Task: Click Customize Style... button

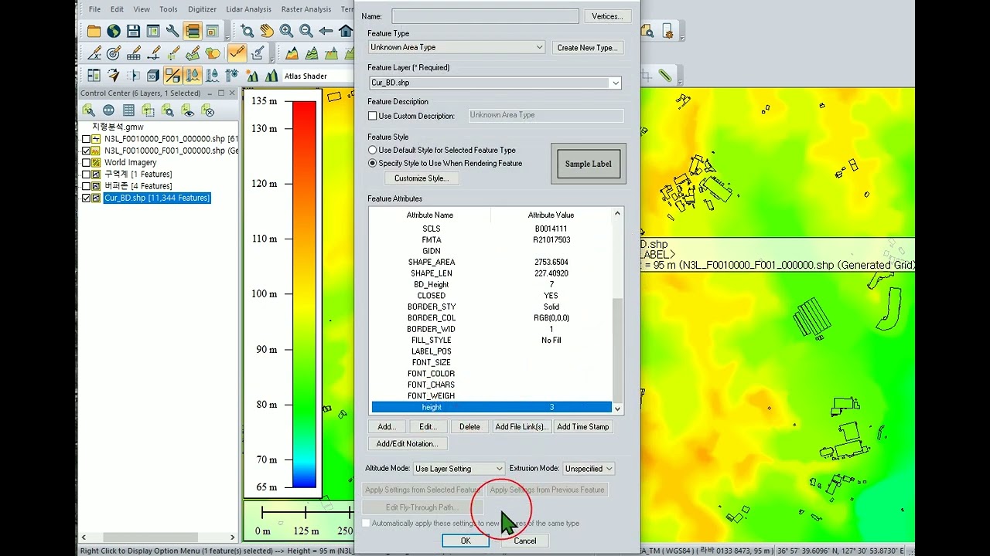Action: [421, 178]
